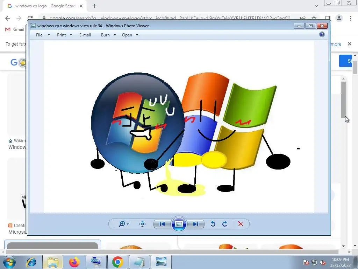Expand the Open dropdown arrow

[137, 35]
